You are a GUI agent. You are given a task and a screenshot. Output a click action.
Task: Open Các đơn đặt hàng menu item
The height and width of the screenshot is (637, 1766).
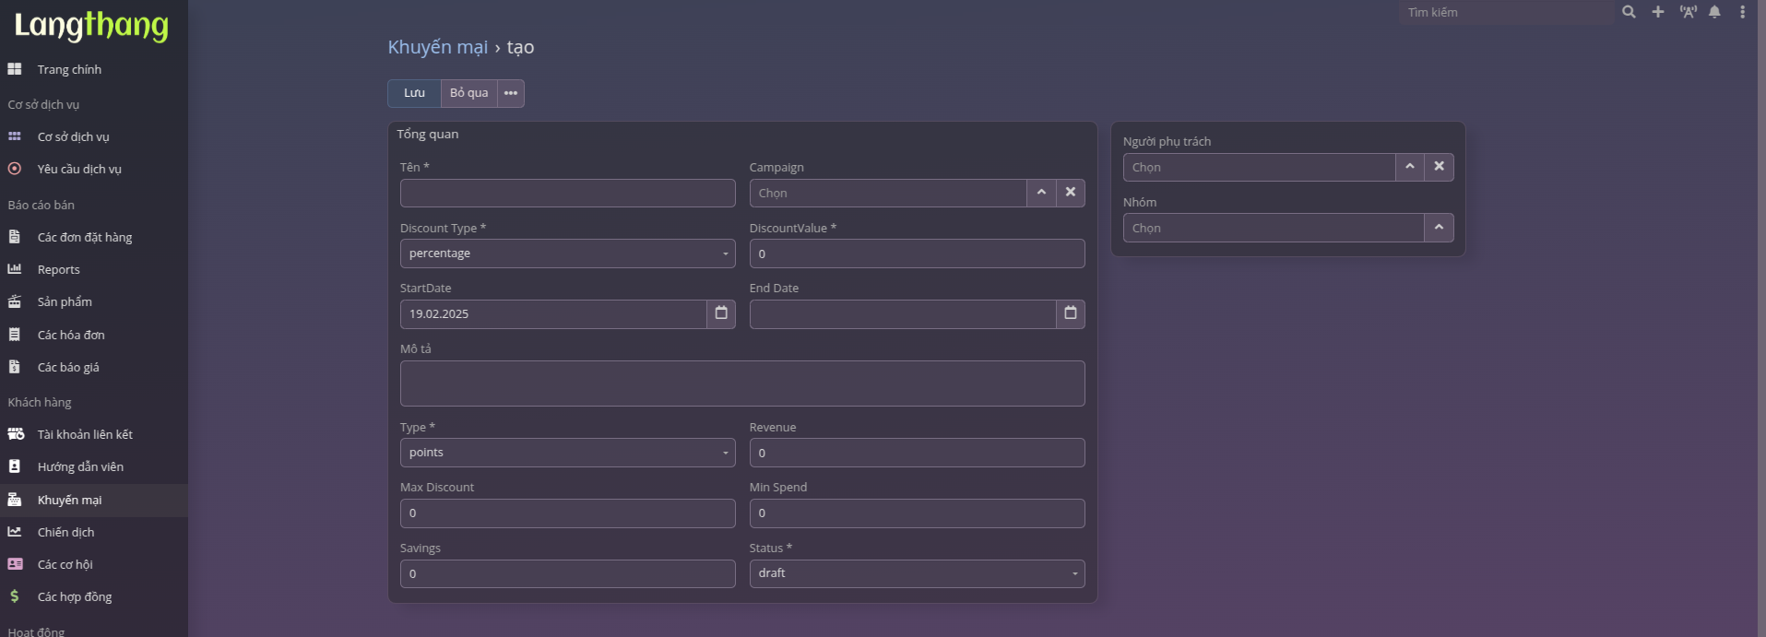point(85,237)
